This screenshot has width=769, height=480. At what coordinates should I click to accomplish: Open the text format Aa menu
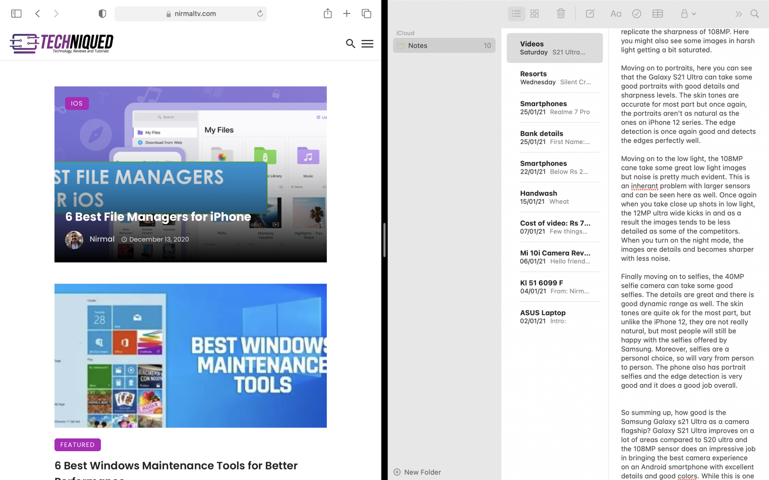point(615,14)
